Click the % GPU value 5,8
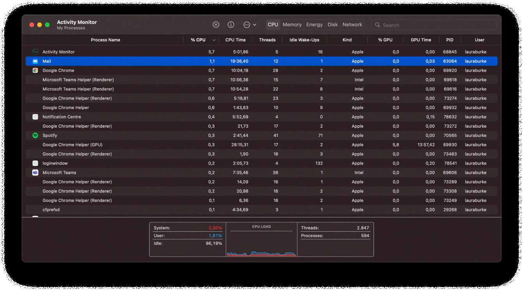The width and height of the screenshot is (523, 291). pyautogui.click(x=396, y=145)
